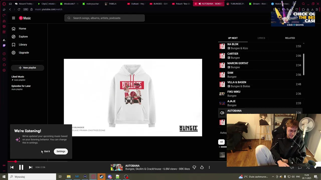Open the Upgrade premium icon
321x180 pixels.
click(14, 52)
